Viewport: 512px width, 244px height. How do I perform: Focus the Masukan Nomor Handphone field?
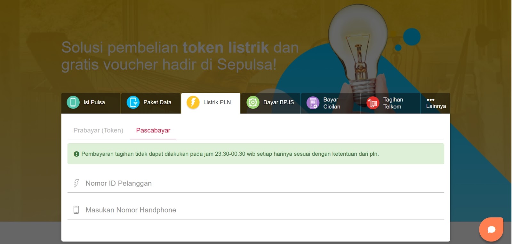(256, 210)
